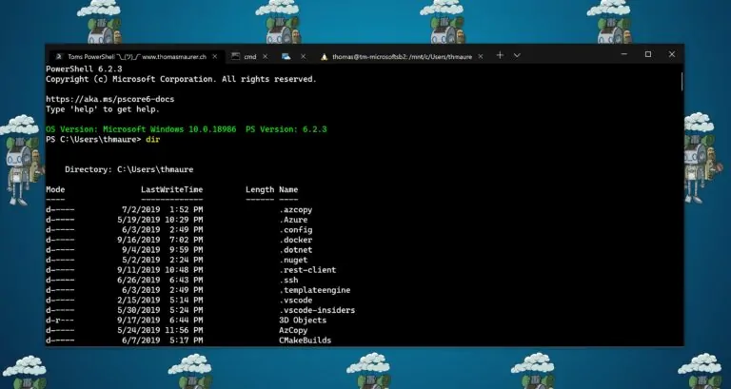Screen dimensions: 731x389
Task: Click the .docker folder name
Action: click(x=296, y=240)
